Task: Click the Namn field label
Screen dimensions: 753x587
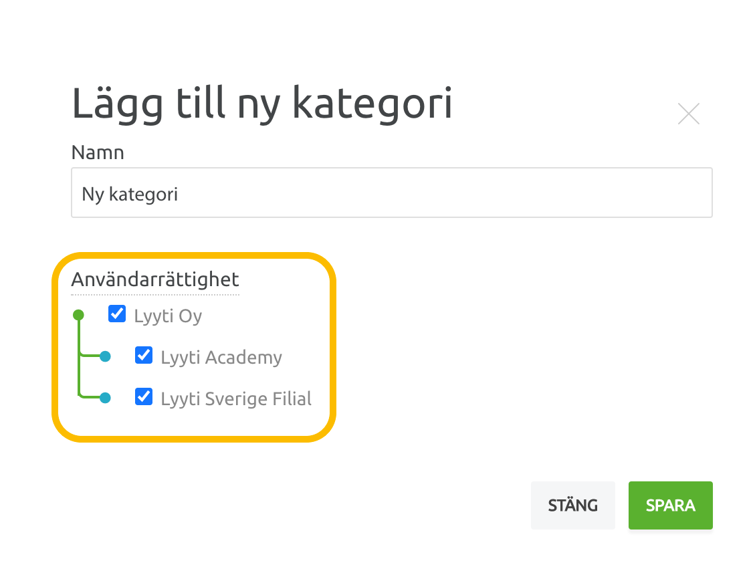Action: click(97, 152)
